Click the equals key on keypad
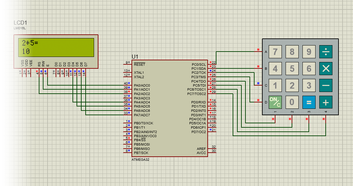This screenshot has width=353, height=186. click(309, 102)
